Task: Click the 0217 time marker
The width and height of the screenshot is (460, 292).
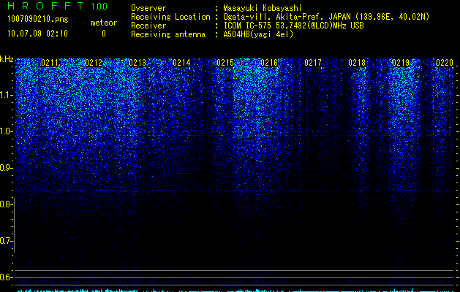Action: tap(313, 63)
